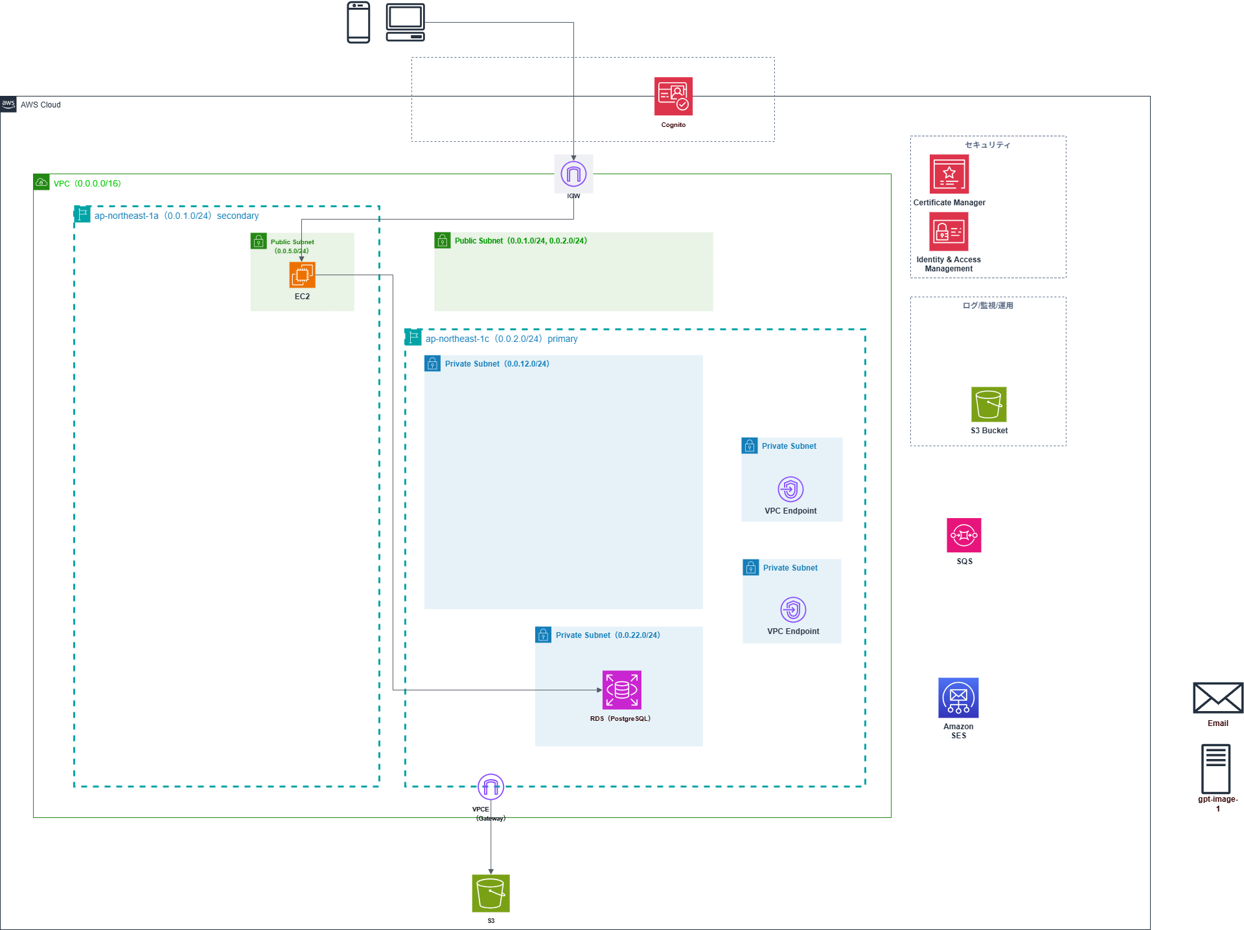Select the VPCE Gateway endpoint icon
1244x930 pixels.
coord(490,787)
